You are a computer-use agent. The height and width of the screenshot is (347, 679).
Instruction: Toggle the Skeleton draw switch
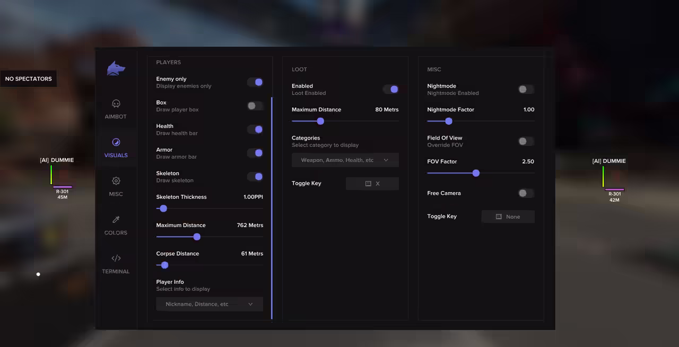(255, 177)
